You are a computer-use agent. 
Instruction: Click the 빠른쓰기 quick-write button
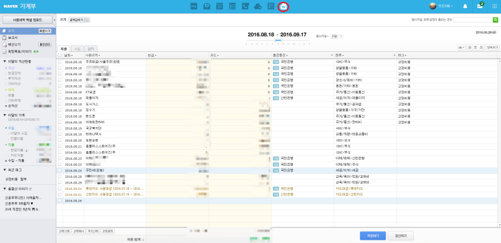click(x=44, y=31)
